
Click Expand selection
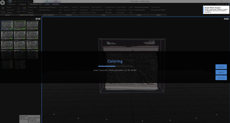pyautogui.click(x=66, y=7)
